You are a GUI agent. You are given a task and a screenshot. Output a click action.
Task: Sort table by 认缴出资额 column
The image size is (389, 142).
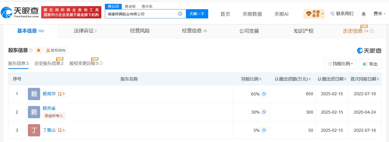(x=293, y=79)
